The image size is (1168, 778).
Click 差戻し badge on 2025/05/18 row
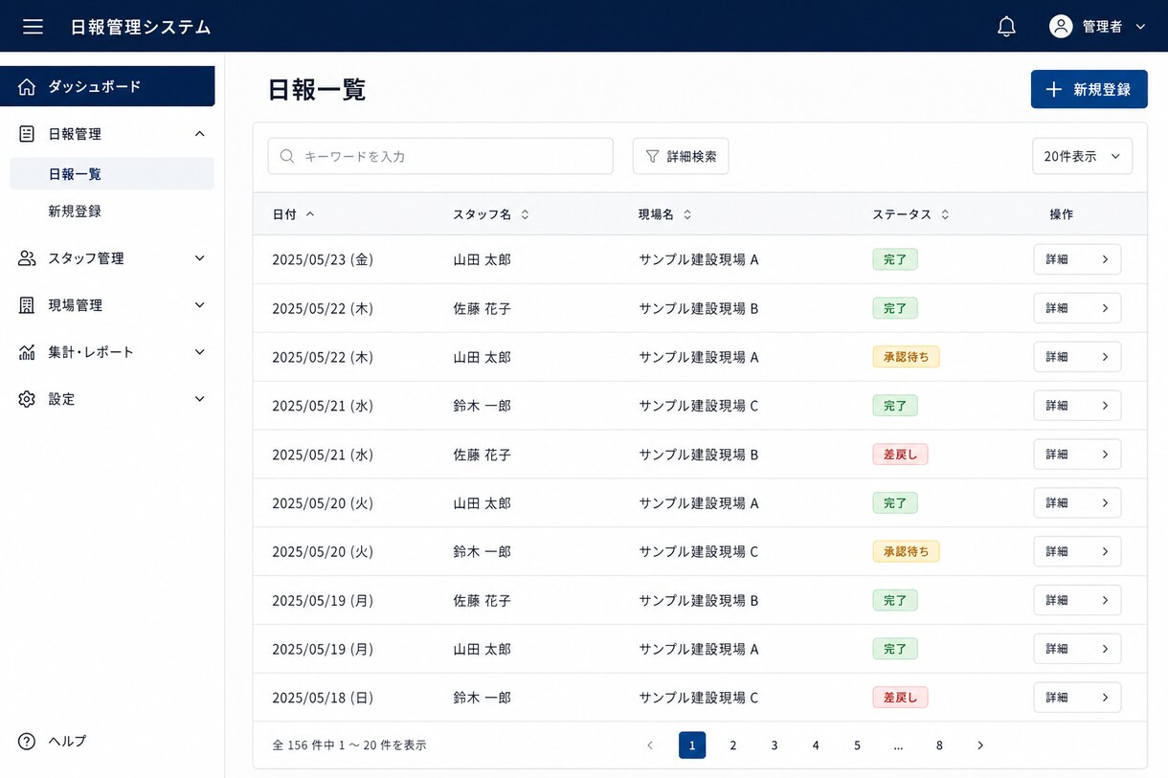pyautogui.click(x=900, y=698)
